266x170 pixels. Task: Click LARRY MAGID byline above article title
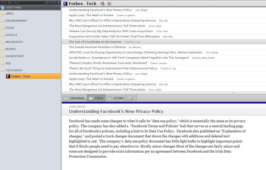[x=77, y=107]
